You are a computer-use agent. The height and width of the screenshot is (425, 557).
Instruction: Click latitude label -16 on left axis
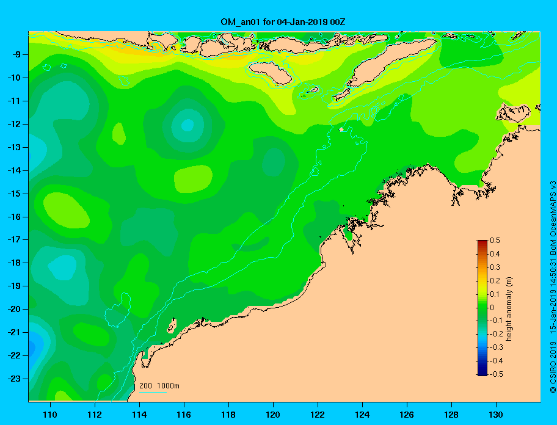(x=13, y=217)
